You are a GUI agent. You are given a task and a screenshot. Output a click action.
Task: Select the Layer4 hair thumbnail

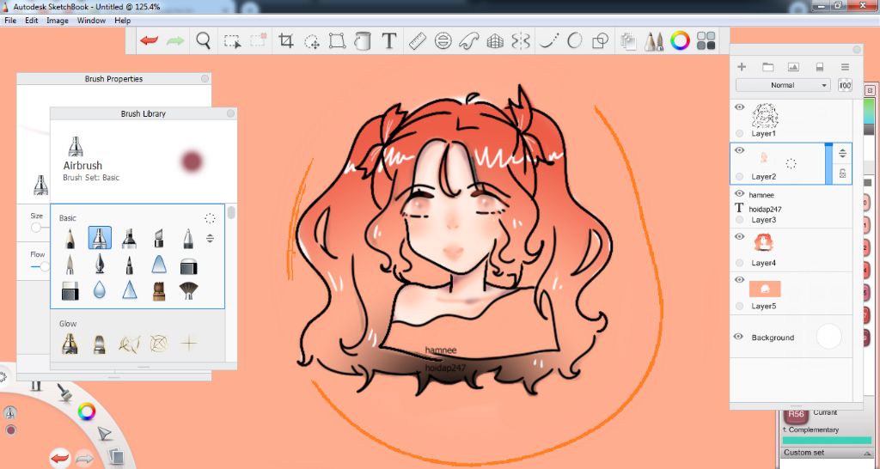coord(764,242)
